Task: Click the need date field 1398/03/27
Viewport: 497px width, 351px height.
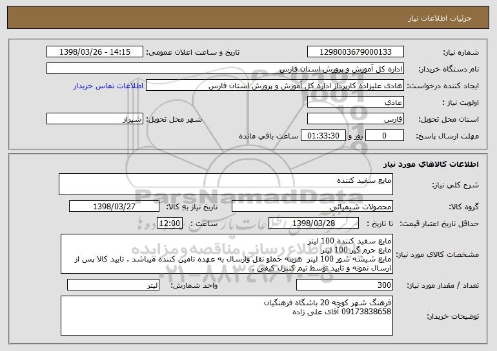Action: [x=114, y=207]
